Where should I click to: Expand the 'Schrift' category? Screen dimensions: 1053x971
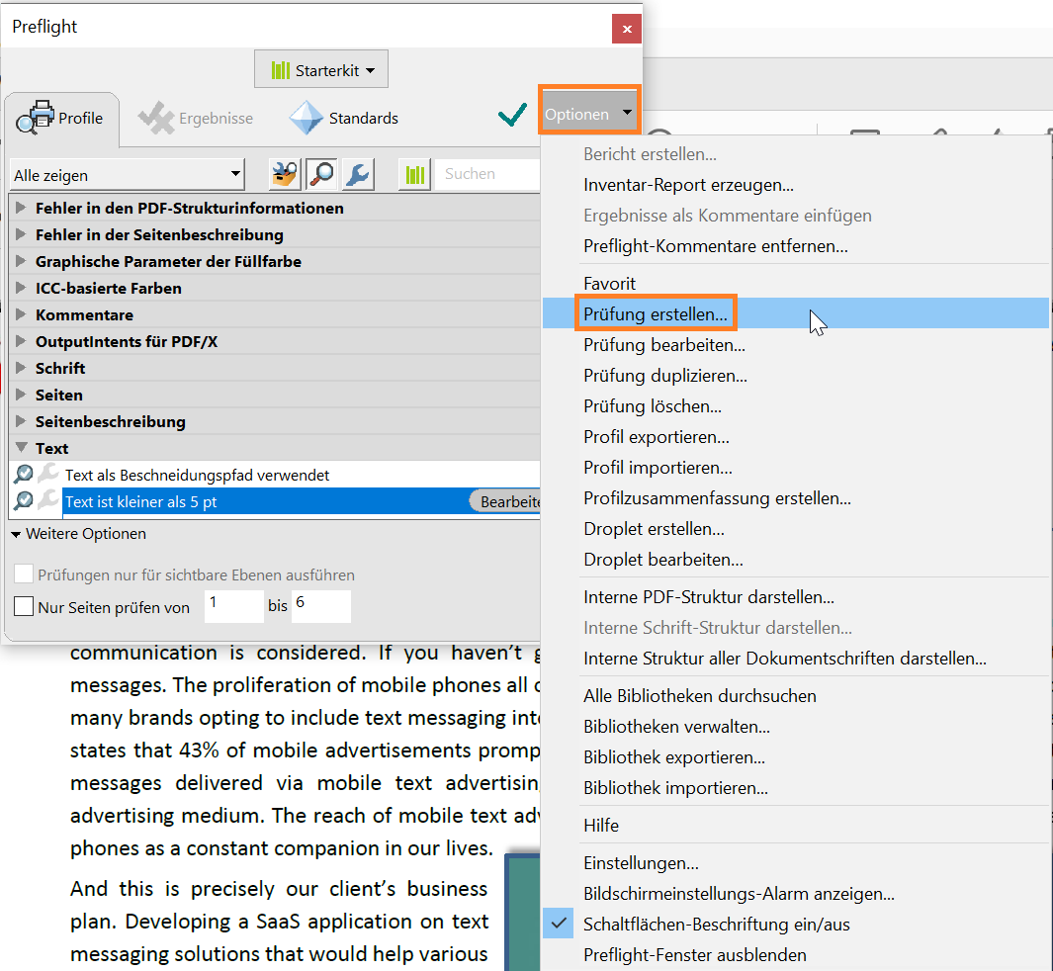coord(23,368)
